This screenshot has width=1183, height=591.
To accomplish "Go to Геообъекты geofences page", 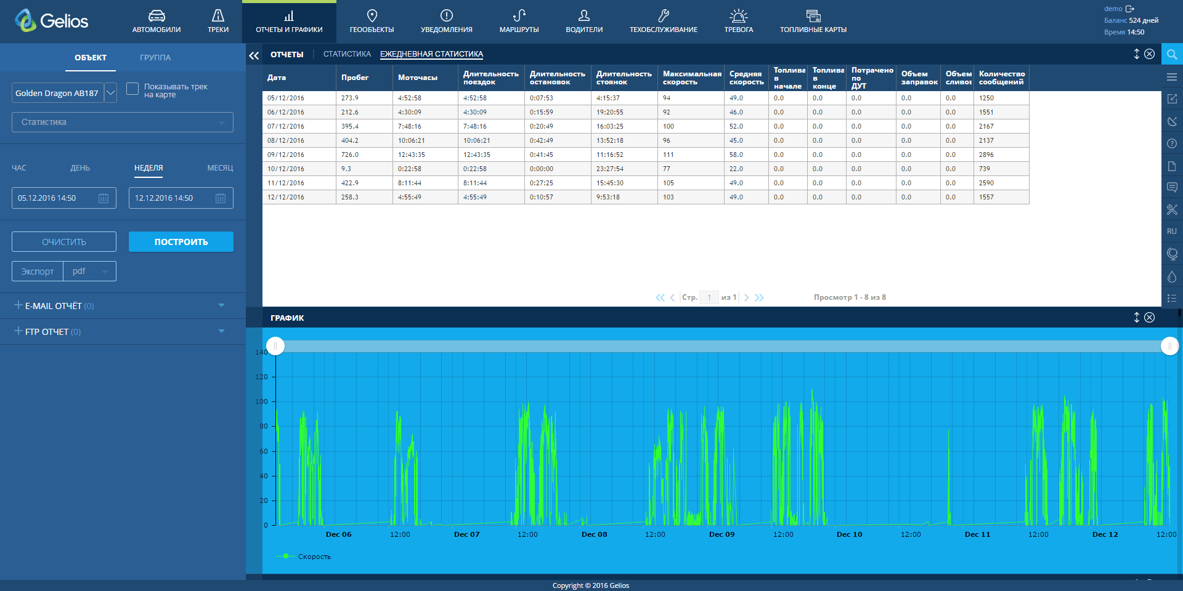I will tap(372, 21).
